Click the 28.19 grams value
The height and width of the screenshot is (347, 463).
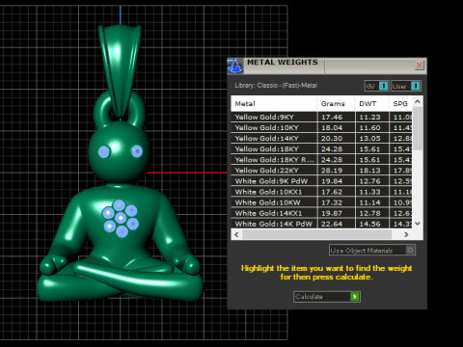(332, 171)
